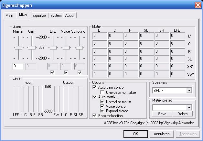Select the Main tab
Screen dimensions: 203x141
click(9, 16)
